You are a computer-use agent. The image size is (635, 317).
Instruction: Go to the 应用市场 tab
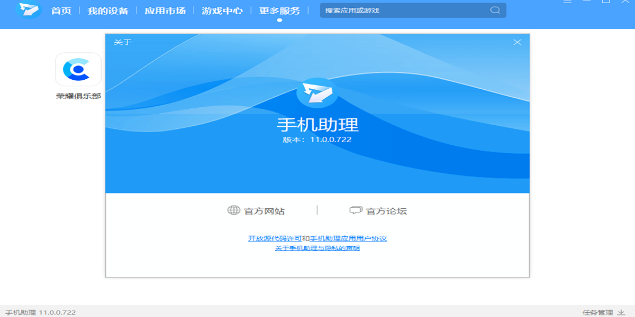click(x=165, y=11)
